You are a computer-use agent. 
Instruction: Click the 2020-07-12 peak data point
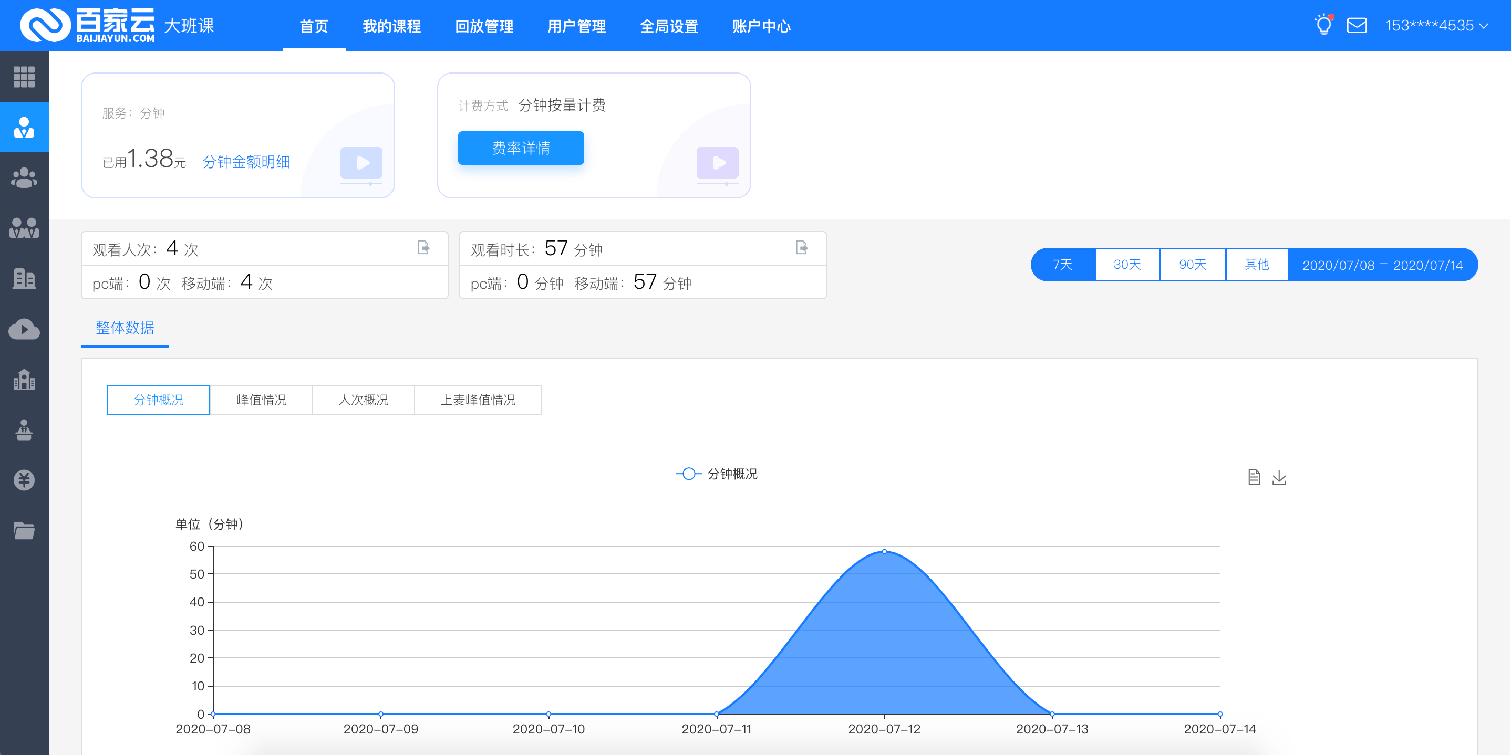coord(885,552)
